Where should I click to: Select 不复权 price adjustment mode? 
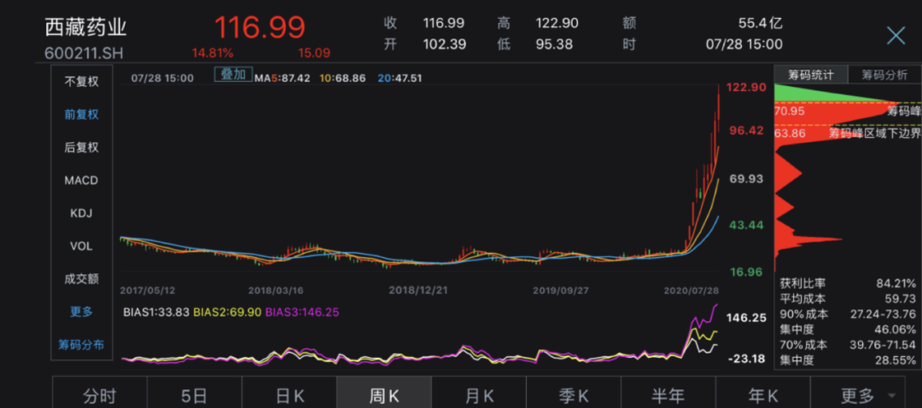81,82
